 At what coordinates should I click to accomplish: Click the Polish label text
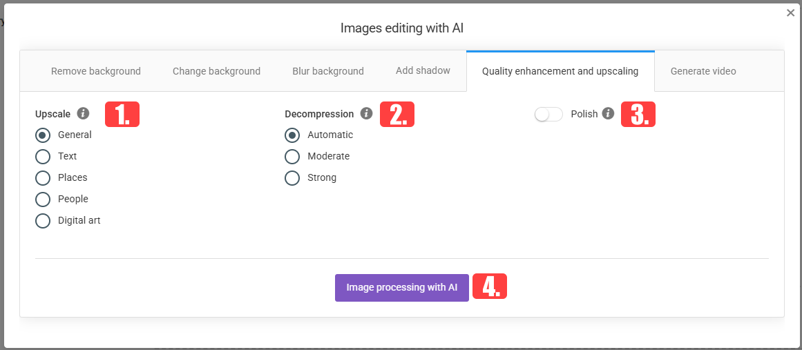point(584,114)
